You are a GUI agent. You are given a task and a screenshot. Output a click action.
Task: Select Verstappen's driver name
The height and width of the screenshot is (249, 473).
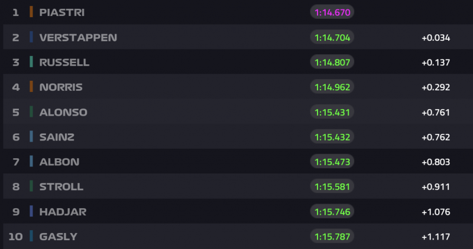tap(78, 37)
